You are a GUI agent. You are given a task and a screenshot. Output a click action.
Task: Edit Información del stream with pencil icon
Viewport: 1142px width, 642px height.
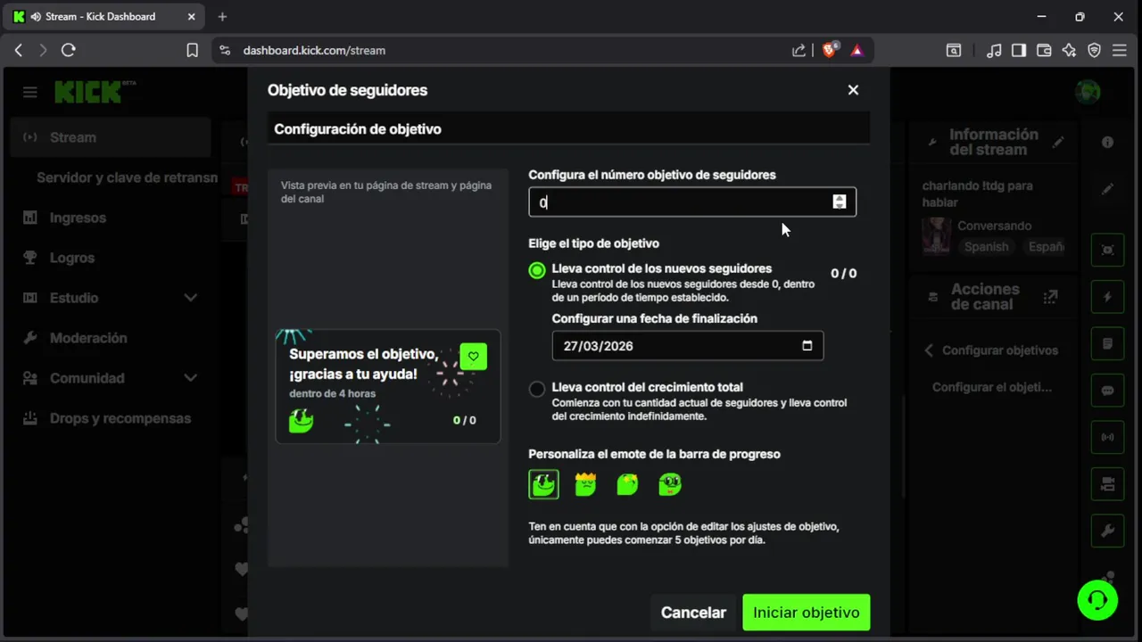1058,142
